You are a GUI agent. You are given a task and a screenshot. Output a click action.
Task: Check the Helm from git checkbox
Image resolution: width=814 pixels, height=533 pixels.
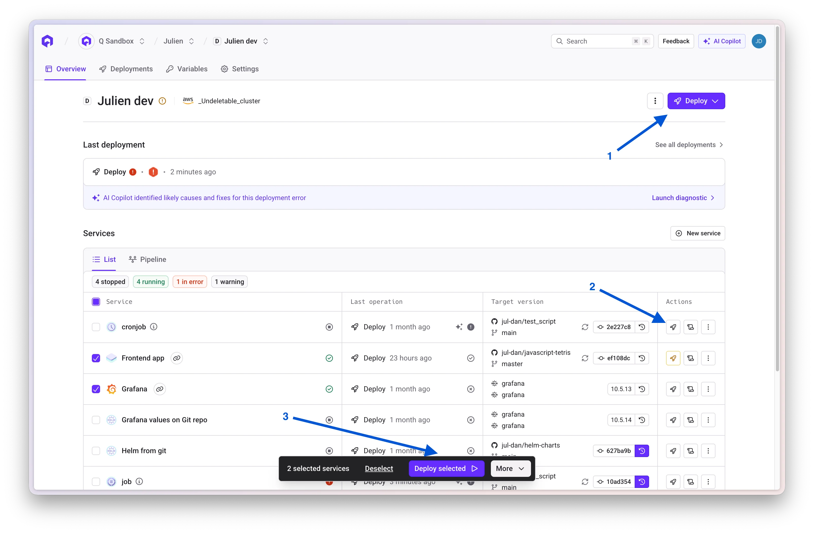pyautogui.click(x=96, y=451)
